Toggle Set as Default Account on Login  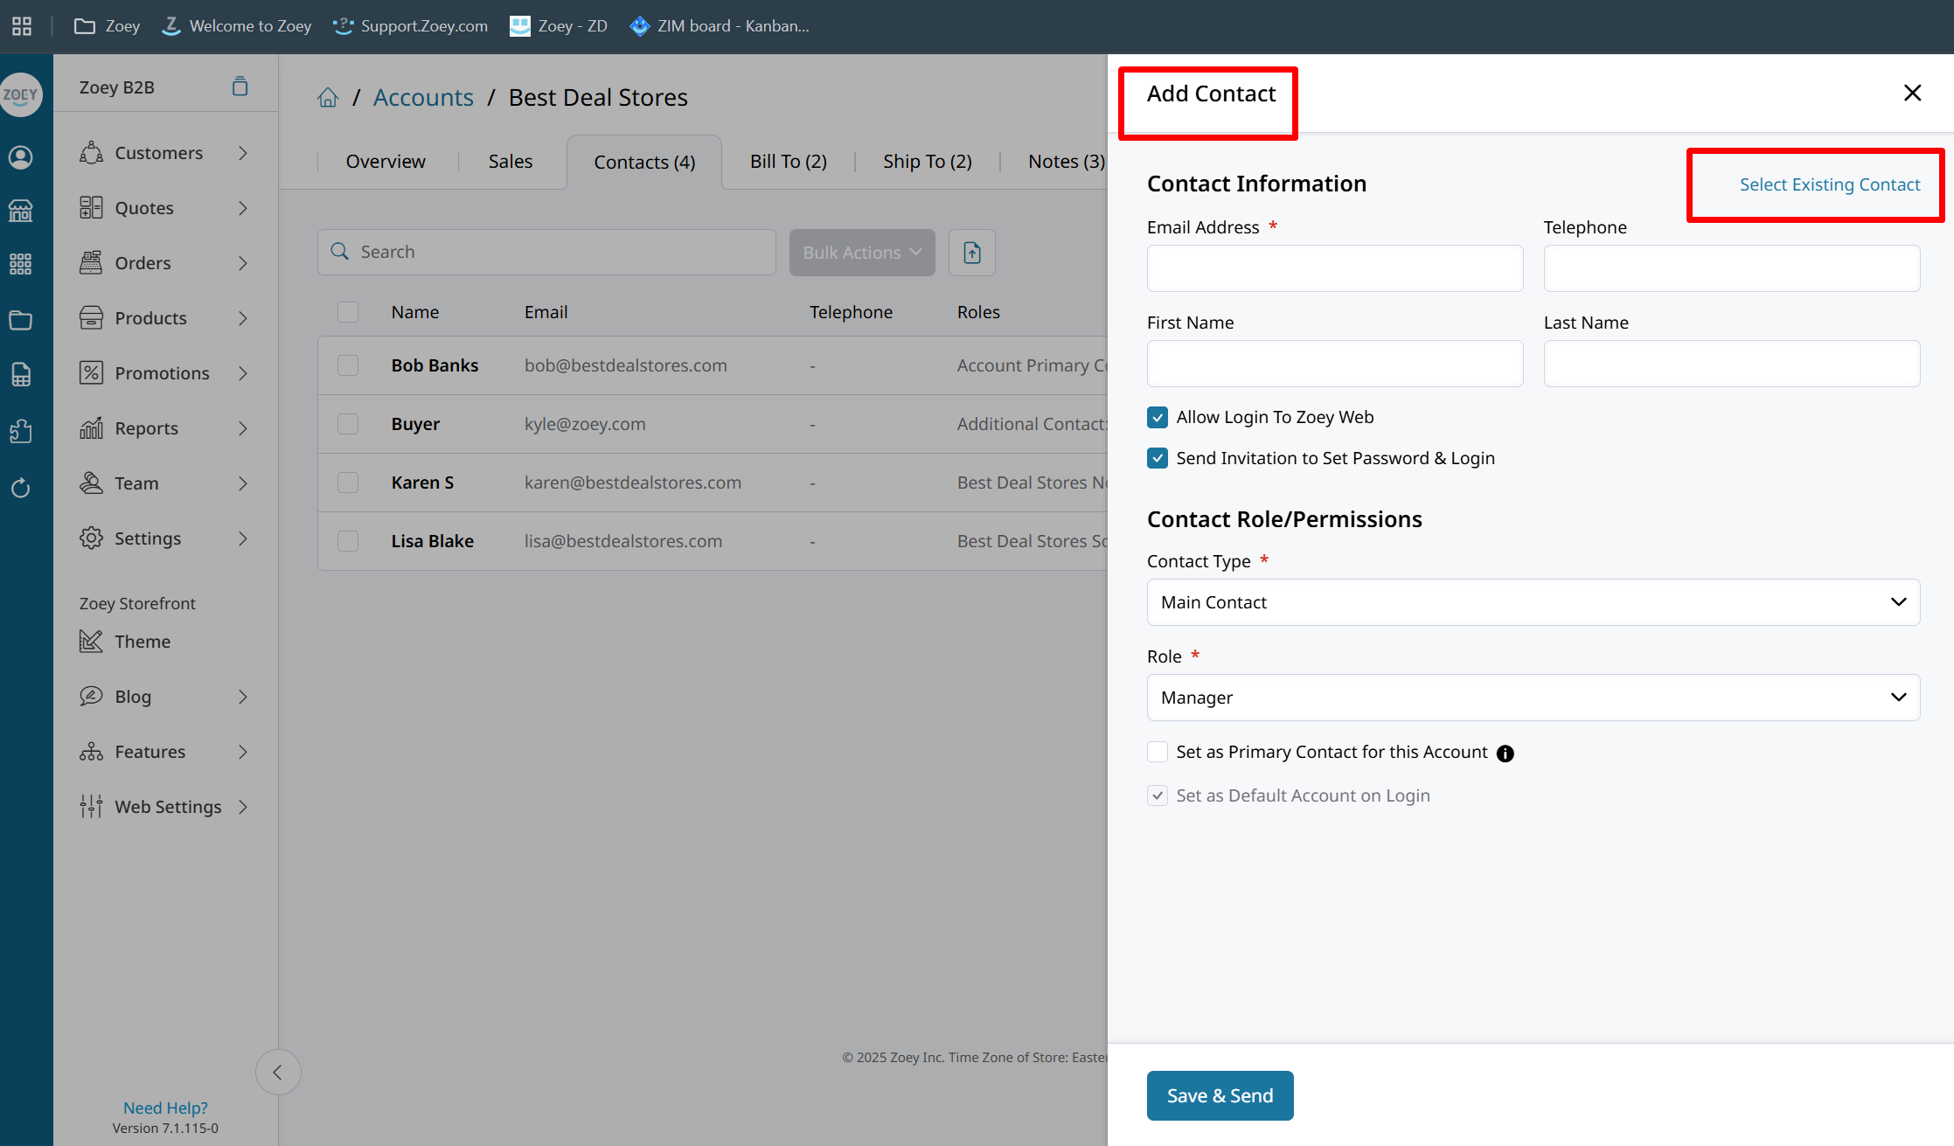pos(1158,795)
